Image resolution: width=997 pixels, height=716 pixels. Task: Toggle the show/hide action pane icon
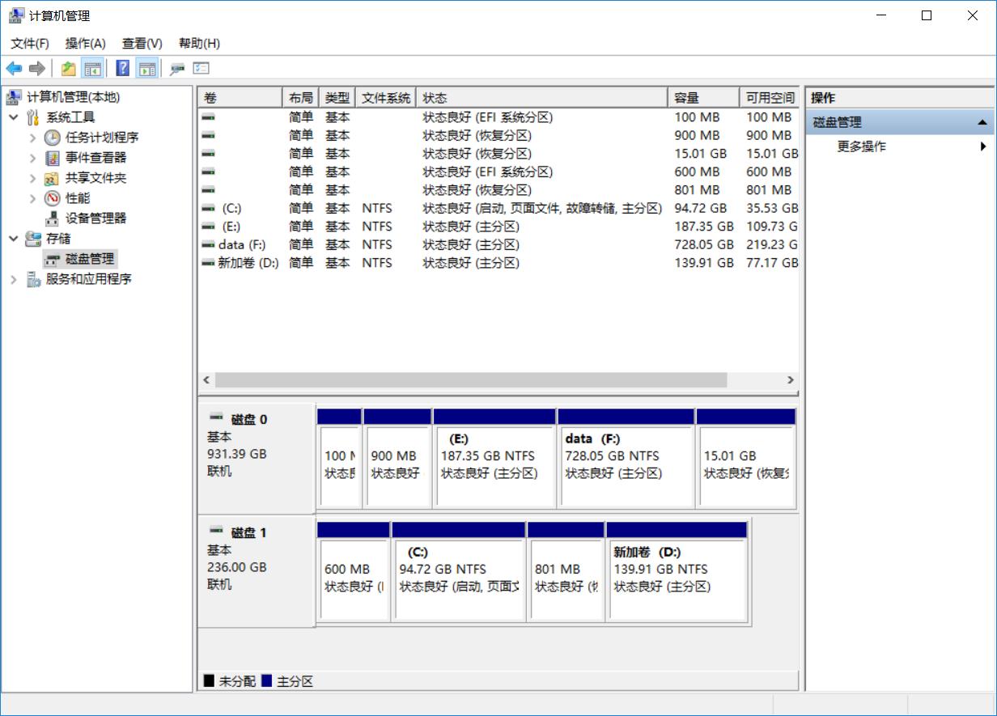[x=146, y=69]
